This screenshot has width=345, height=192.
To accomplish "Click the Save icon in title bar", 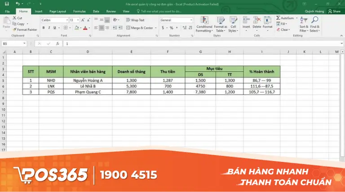I will (x=7, y=4).
